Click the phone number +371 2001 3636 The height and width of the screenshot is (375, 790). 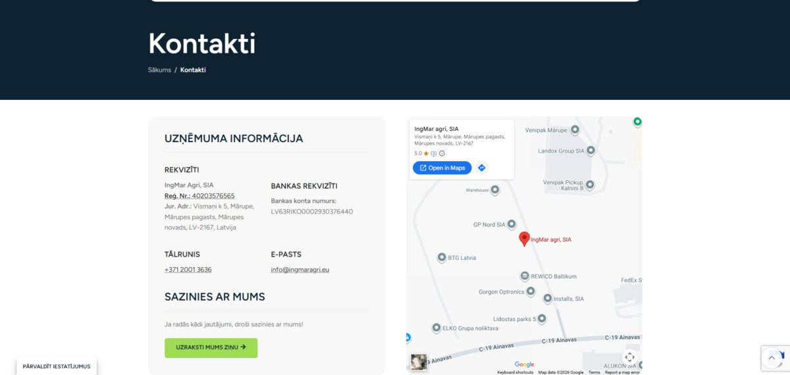pos(188,270)
